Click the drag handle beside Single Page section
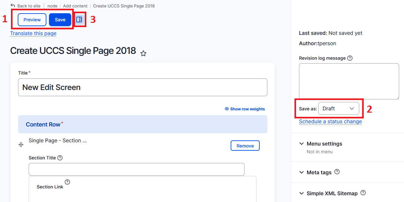 (x=21, y=145)
